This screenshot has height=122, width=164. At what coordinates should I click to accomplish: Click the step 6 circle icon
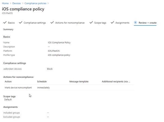[x=135, y=23]
